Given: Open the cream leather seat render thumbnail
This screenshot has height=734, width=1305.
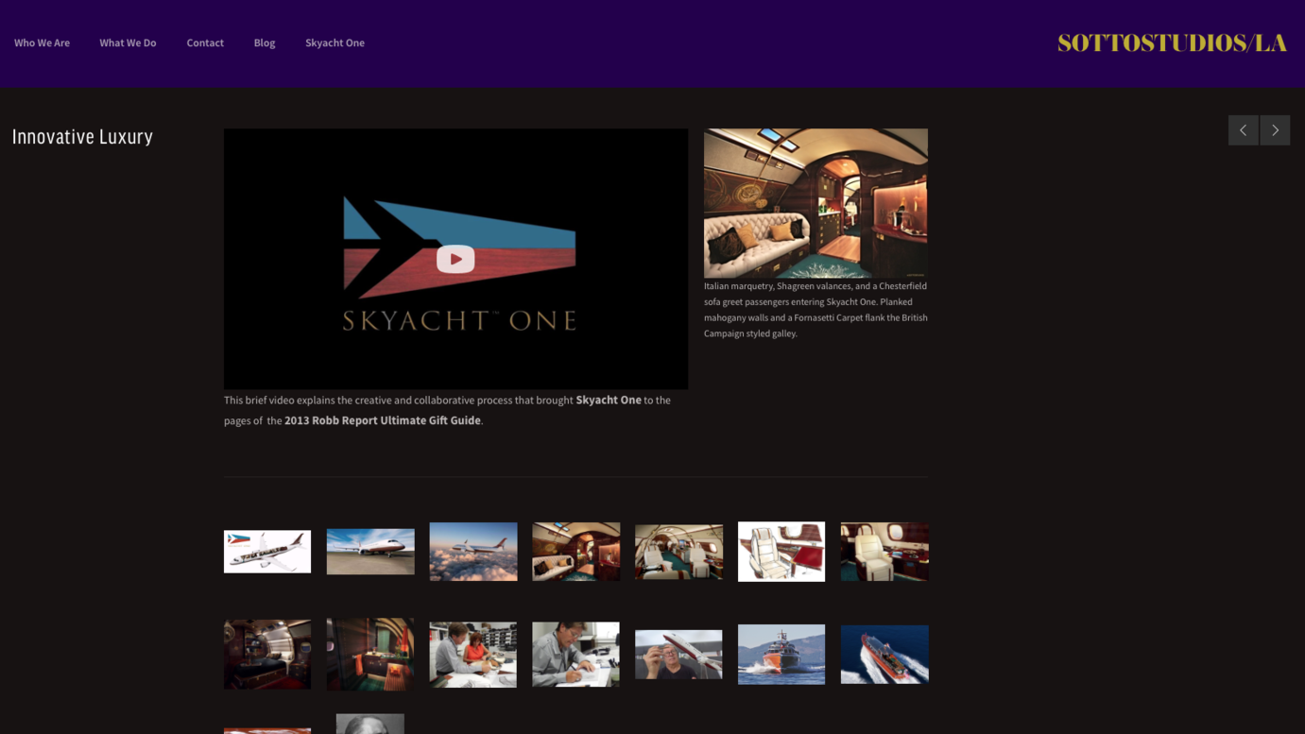Looking at the screenshot, I should coord(884,552).
